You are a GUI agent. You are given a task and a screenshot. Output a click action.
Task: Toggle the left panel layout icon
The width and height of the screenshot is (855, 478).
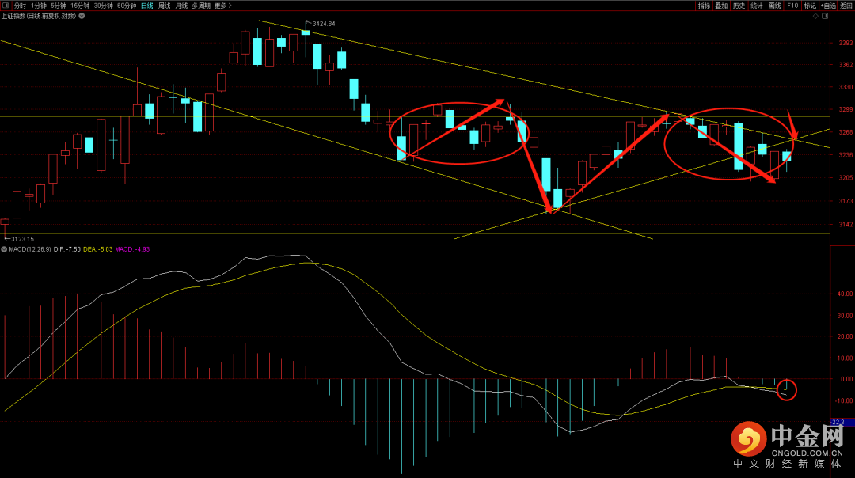click(x=6, y=6)
